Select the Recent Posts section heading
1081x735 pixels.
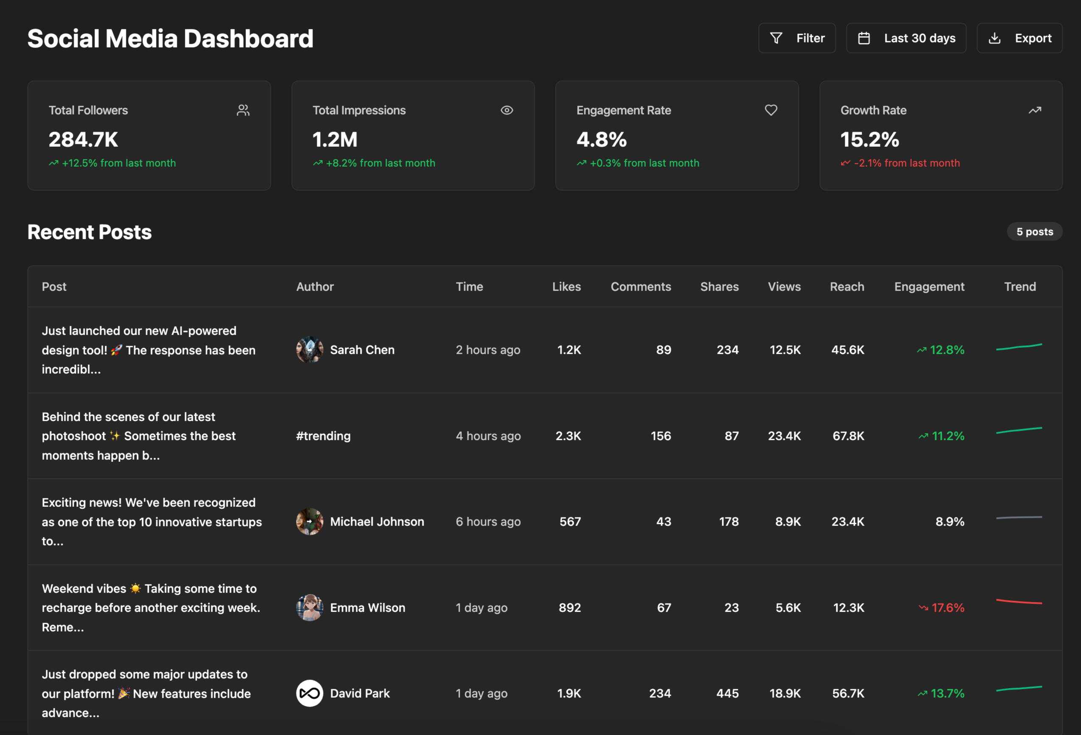coord(89,232)
